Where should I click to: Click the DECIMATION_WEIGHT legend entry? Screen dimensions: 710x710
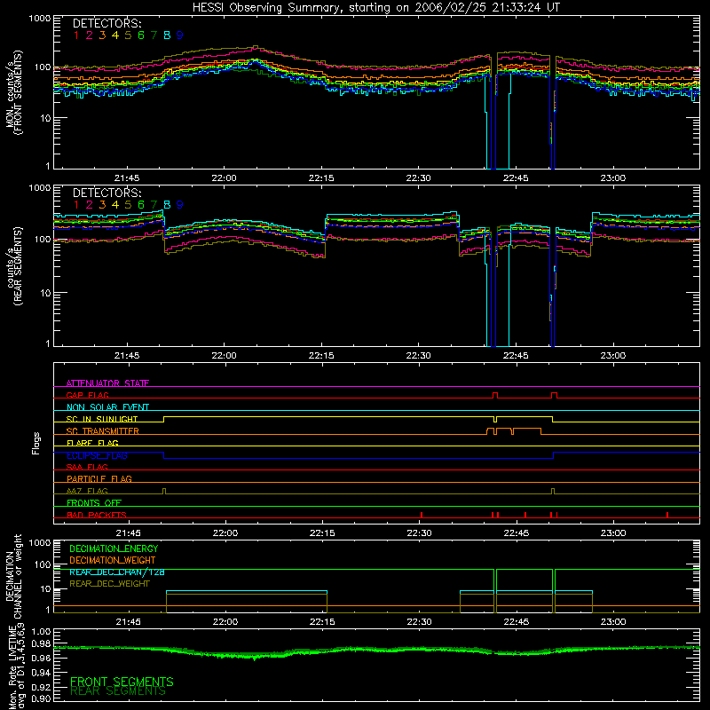click(x=113, y=560)
